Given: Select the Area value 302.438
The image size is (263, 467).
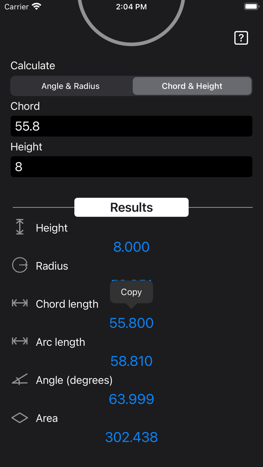Looking at the screenshot, I should point(131,437).
